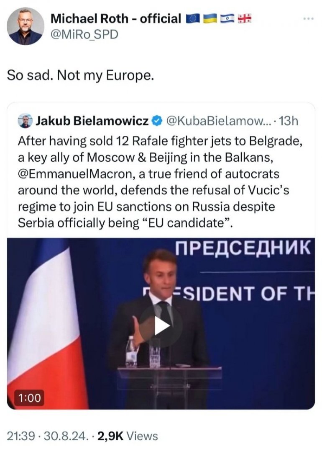
Task: Click the EU flag emoji
Action: click(193, 18)
